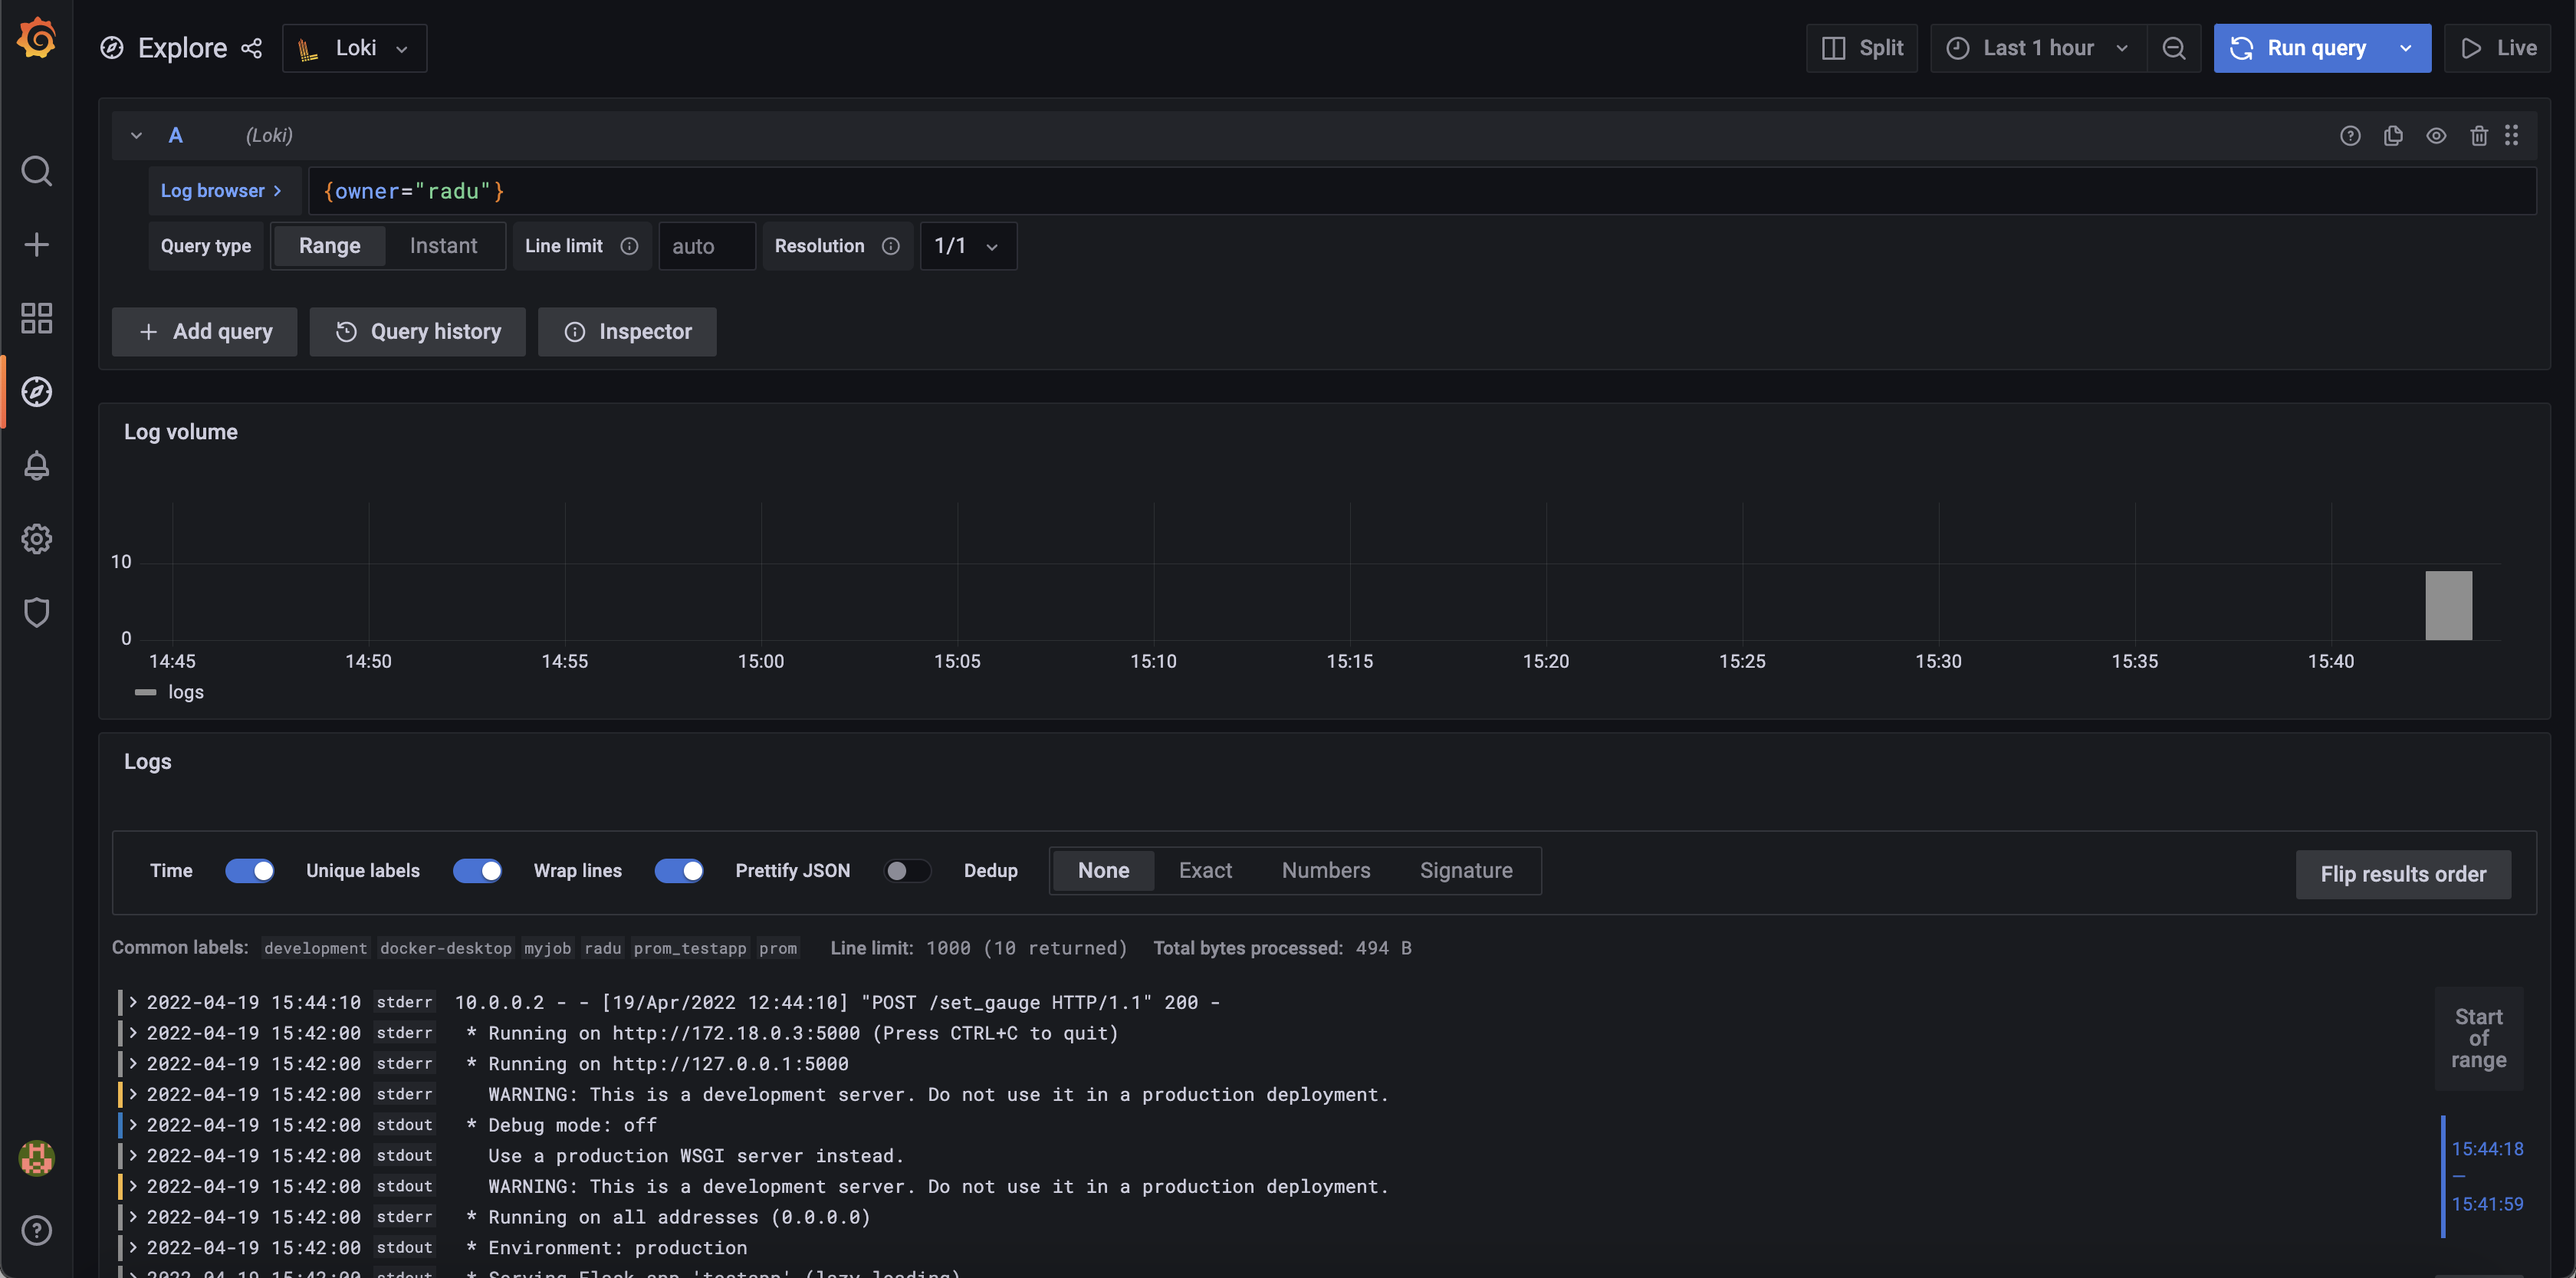Click the Flip results order button
The height and width of the screenshot is (1278, 2576).
pos(2402,874)
